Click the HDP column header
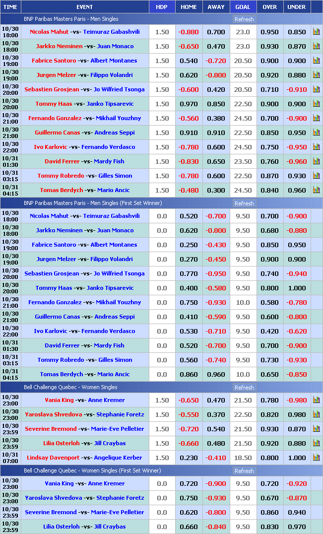The image size is (323, 534). tap(162, 7)
